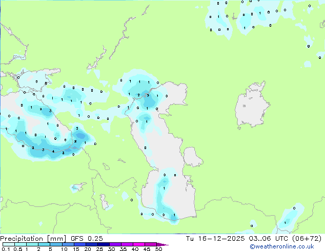The width and height of the screenshot is (325, 251).
Task: Click the 'Precipitation [mm]' title text
Action: click(33, 239)
